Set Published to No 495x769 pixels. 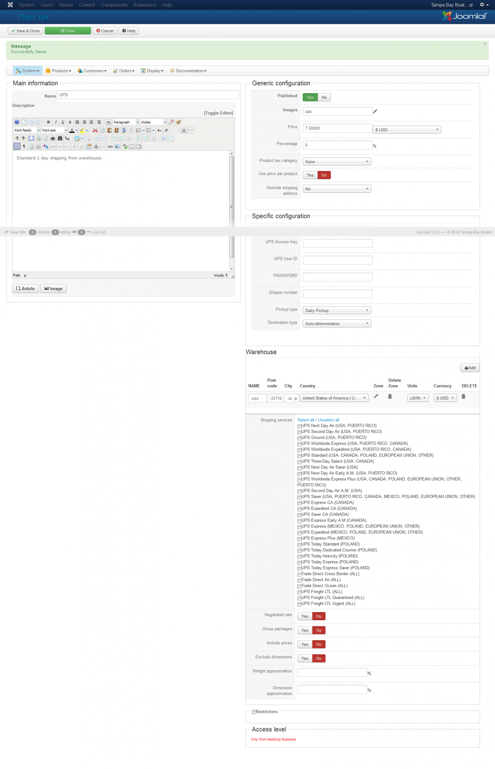324,97
